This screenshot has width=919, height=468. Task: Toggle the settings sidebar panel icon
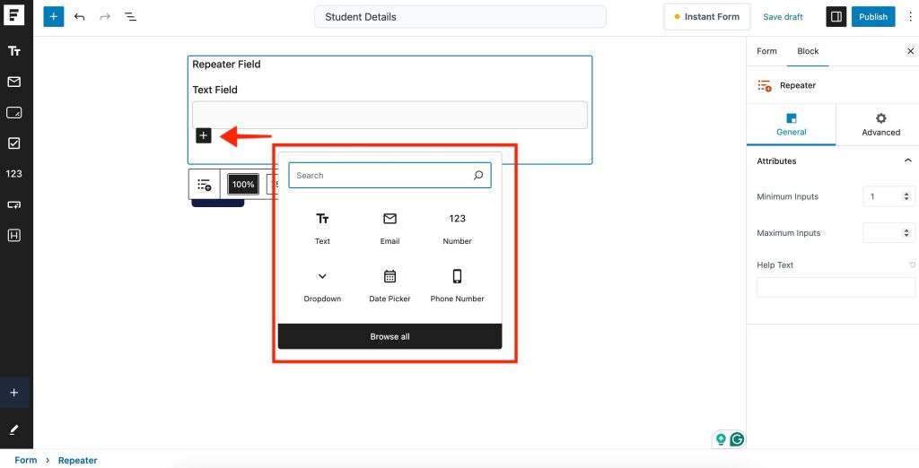[x=836, y=17]
